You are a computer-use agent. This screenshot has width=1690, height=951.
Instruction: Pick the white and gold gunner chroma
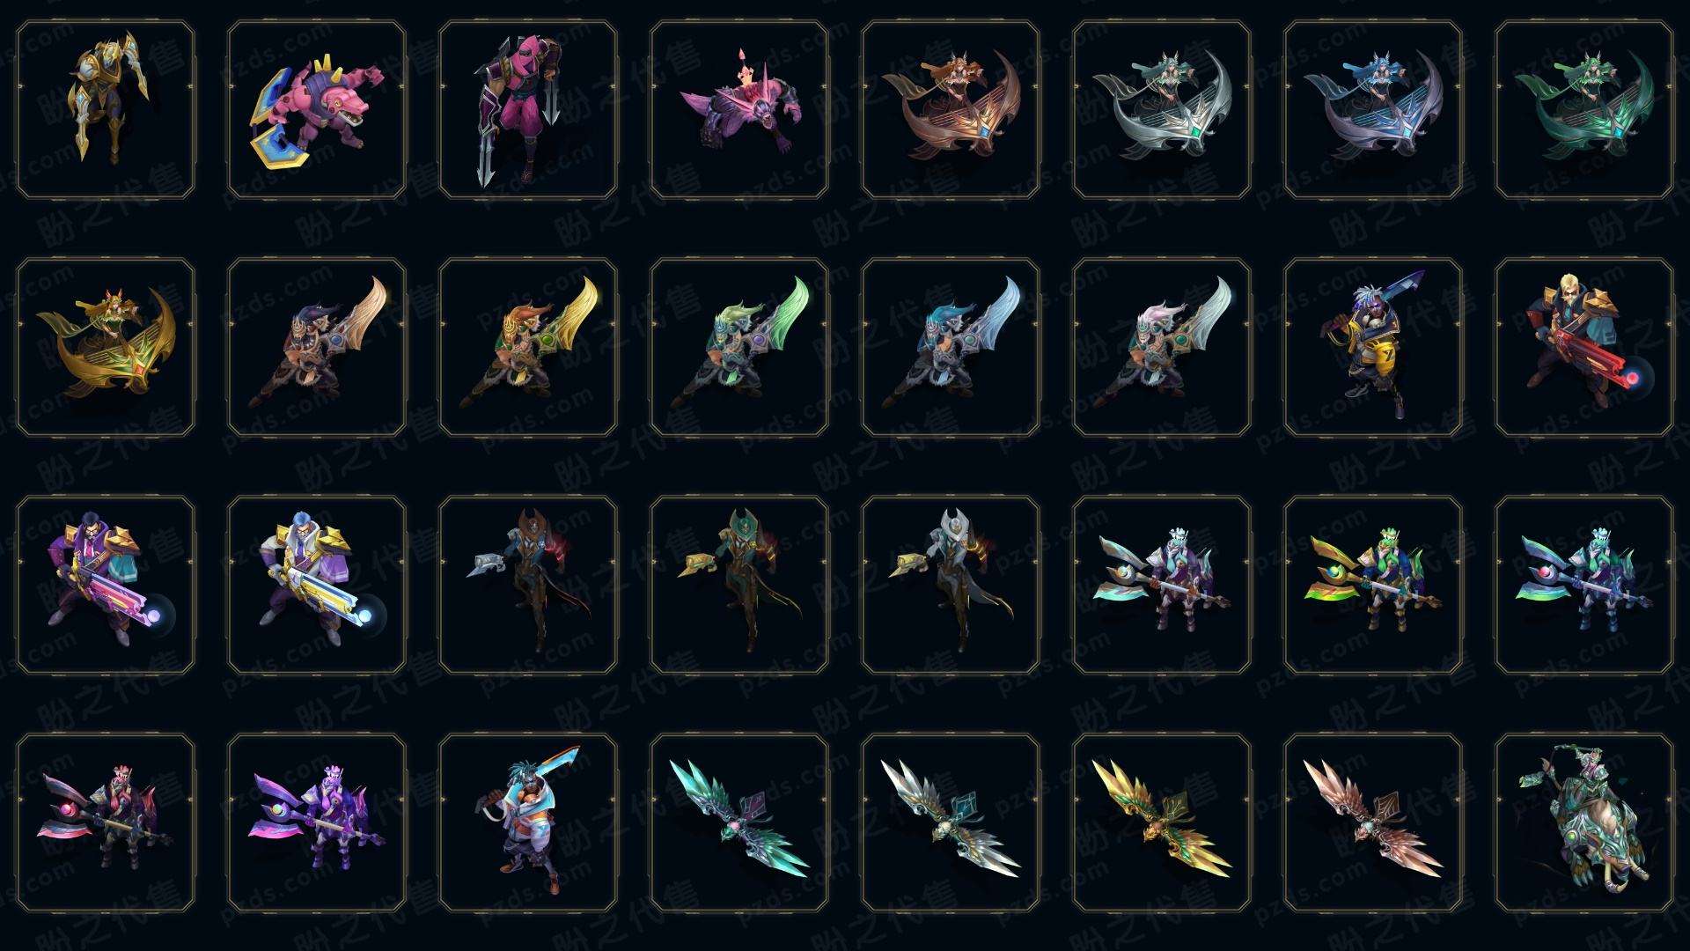pyautogui.click(x=317, y=585)
